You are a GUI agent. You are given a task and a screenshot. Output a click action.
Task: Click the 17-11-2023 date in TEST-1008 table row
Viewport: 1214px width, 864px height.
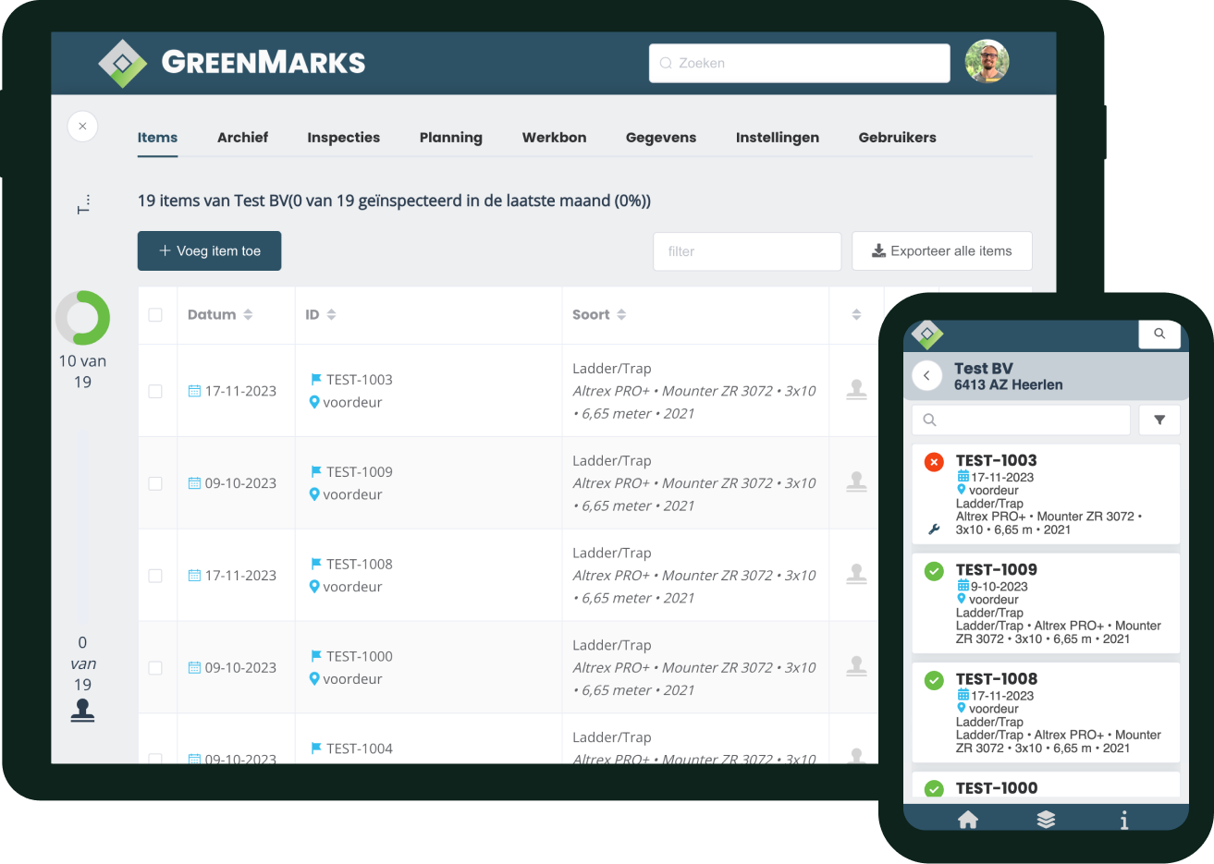click(240, 576)
